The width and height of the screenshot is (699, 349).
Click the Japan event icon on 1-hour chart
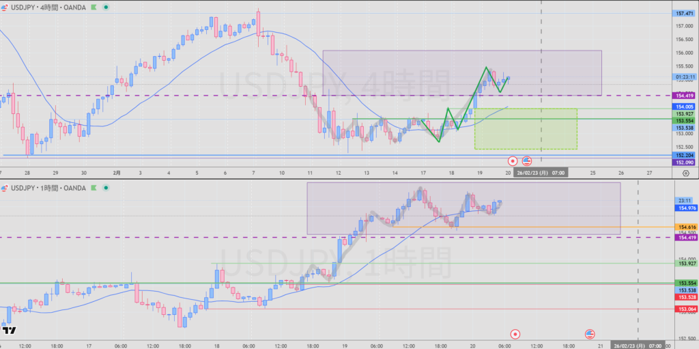click(x=515, y=334)
